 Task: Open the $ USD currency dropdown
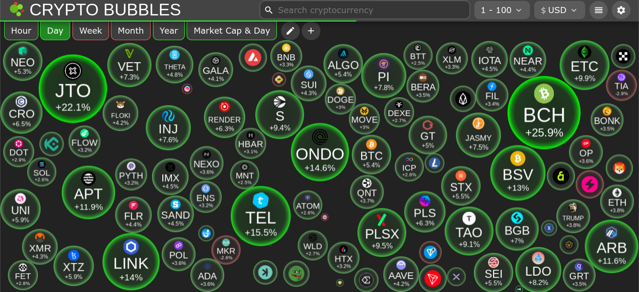coord(559,10)
